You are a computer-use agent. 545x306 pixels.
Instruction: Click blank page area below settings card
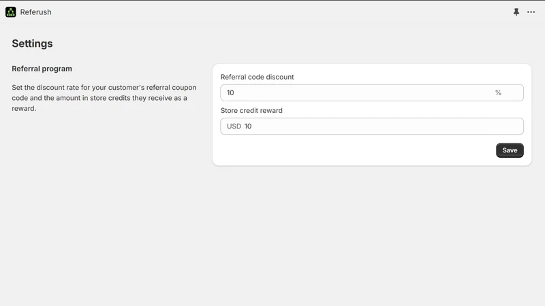(372, 236)
